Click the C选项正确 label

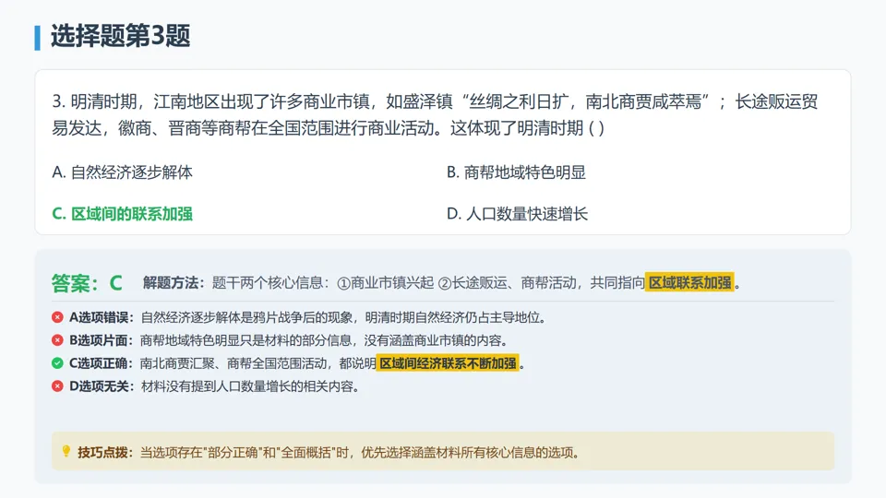point(102,363)
